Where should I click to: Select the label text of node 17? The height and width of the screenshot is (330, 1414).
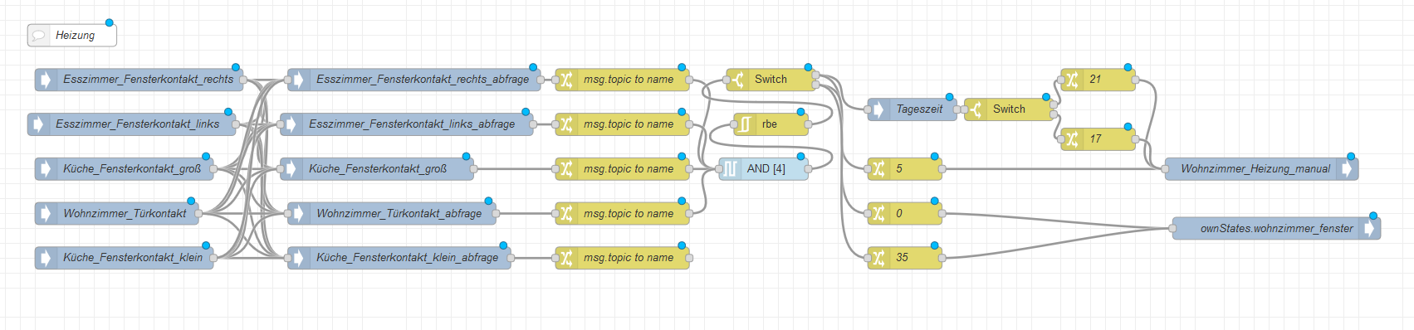(x=1095, y=139)
